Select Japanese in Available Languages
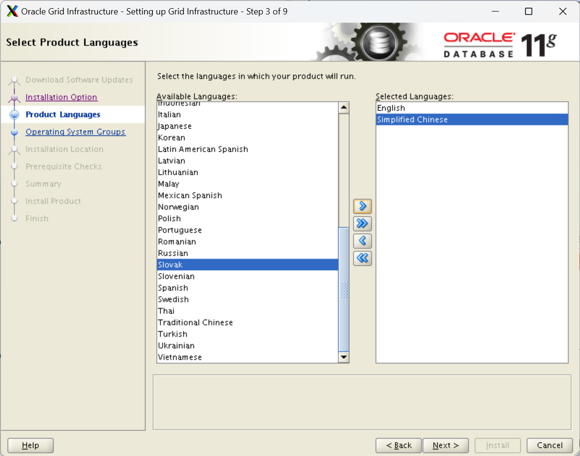Screen dimensions: 580x456 coord(247,126)
